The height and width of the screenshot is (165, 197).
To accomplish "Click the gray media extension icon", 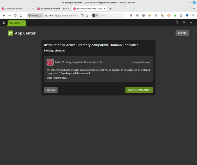I will click(156, 15).
